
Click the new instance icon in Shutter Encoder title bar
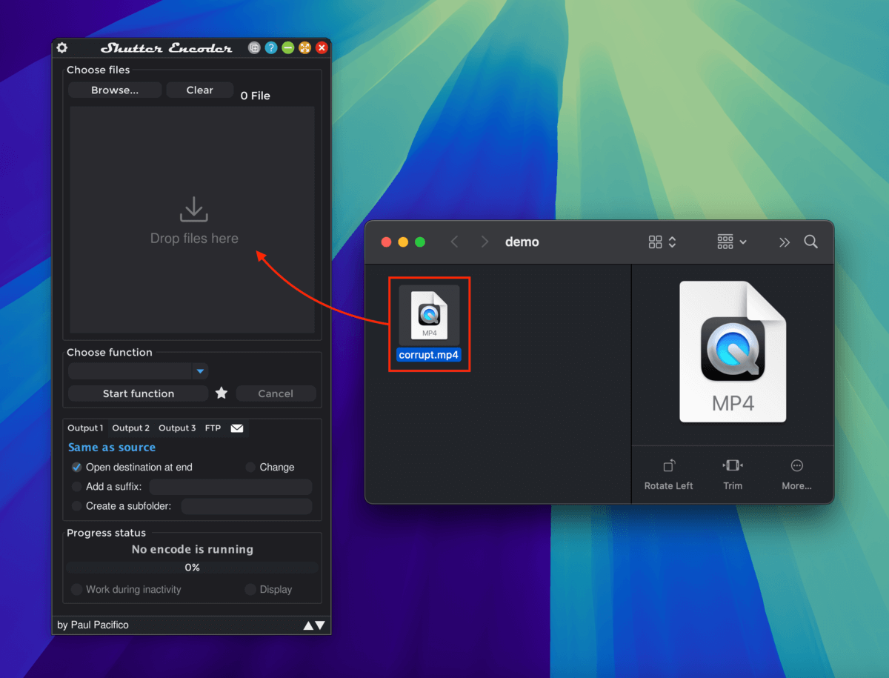(254, 47)
